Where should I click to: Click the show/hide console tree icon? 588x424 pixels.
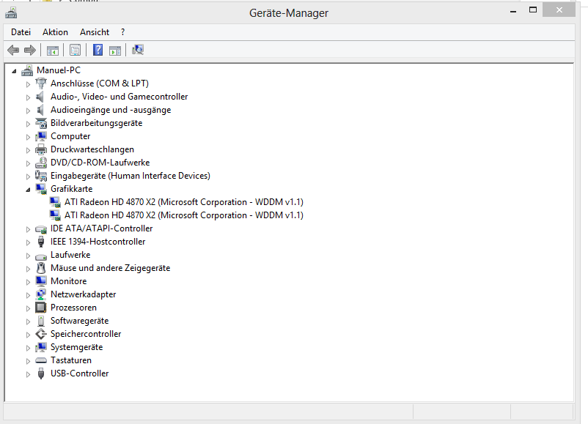pyautogui.click(x=53, y=50)
